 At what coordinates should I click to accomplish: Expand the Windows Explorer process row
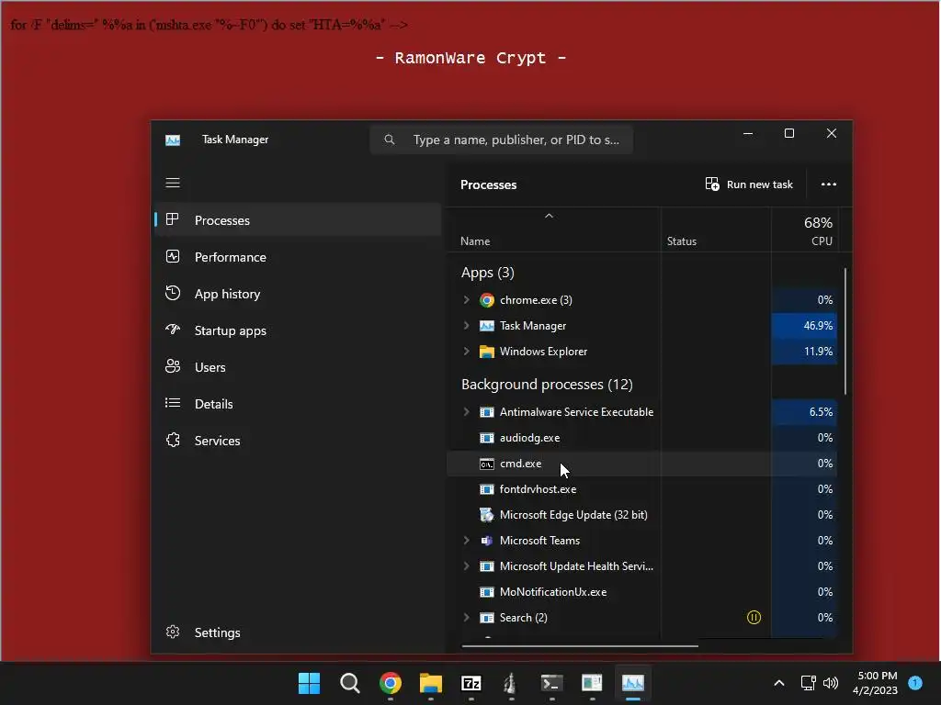tap(466, 352)
